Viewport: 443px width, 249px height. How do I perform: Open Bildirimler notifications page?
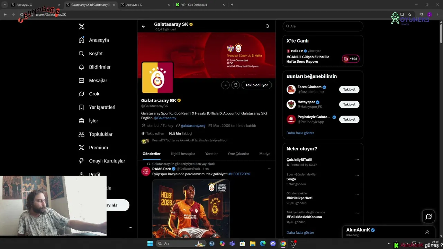click(94, 67)
